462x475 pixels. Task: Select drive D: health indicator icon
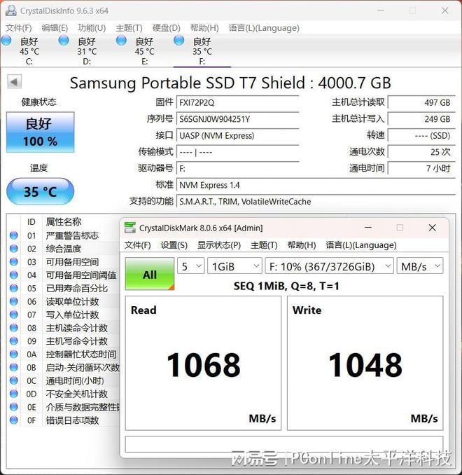[x=64, y=41]
